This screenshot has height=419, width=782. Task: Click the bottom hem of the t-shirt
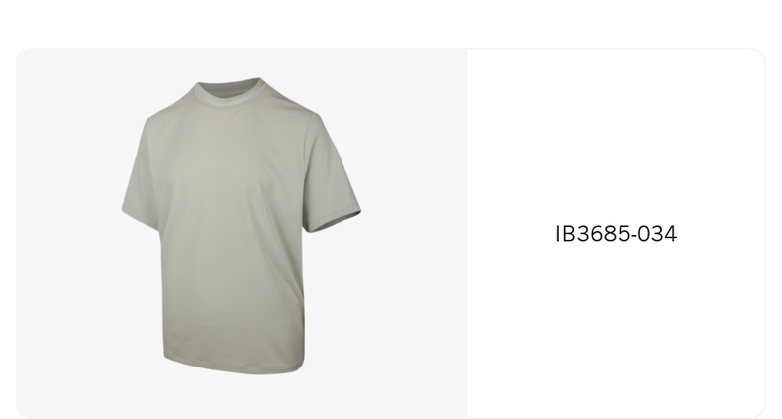(234, 366)
